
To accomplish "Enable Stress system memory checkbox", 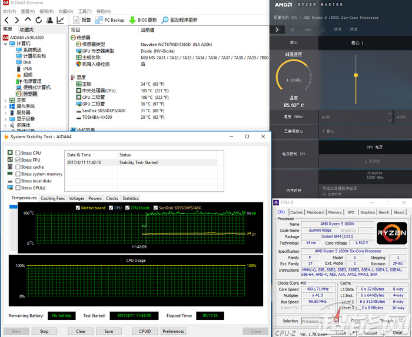I will (x=18, y=174).
